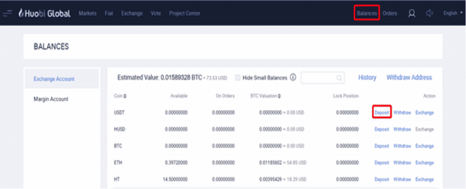Viewport: 466px width, 189px height.
Task: Click the info icon beside Hide Small Balances
Action: click(293, 78)
